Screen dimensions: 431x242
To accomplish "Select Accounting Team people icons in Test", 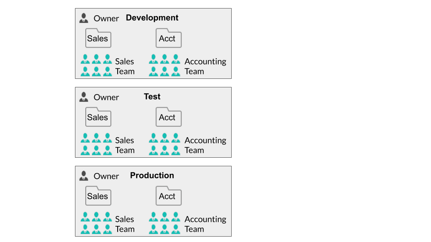I will [x=164, y=145].
